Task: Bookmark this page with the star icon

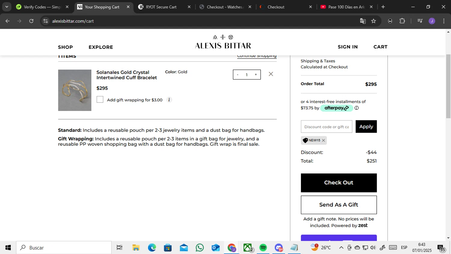Action: (x=373, y=21)
